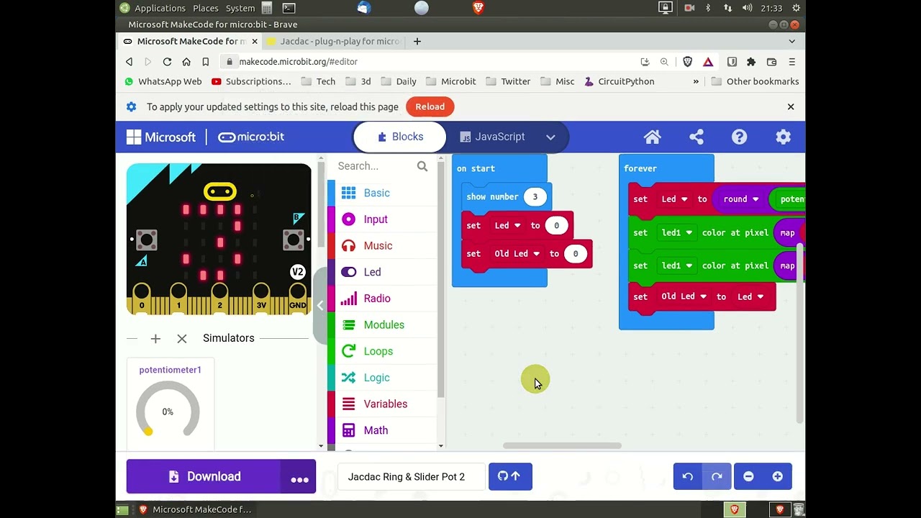The image size is (921, 518).
Task: Open MakeCode taskbar window entry
Action: (x=194, y=509)
